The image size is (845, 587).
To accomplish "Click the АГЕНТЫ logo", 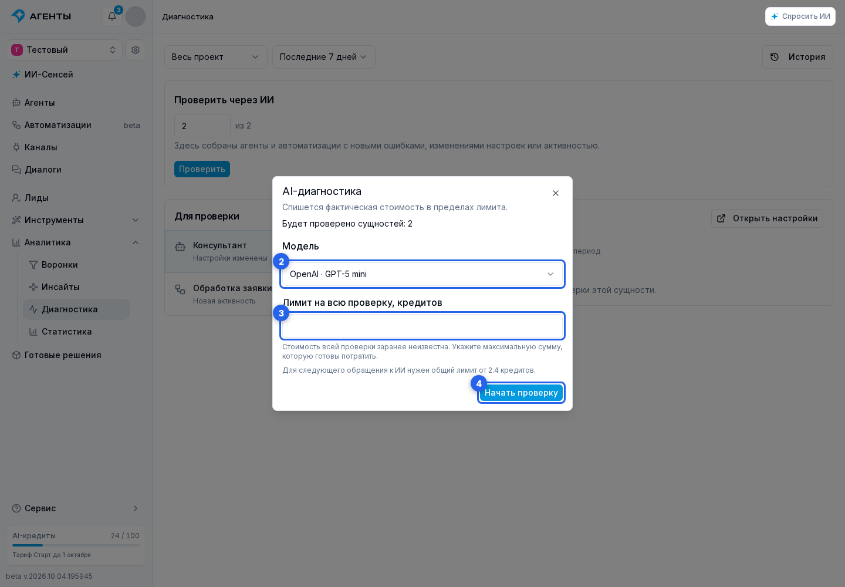I will 41,16.
